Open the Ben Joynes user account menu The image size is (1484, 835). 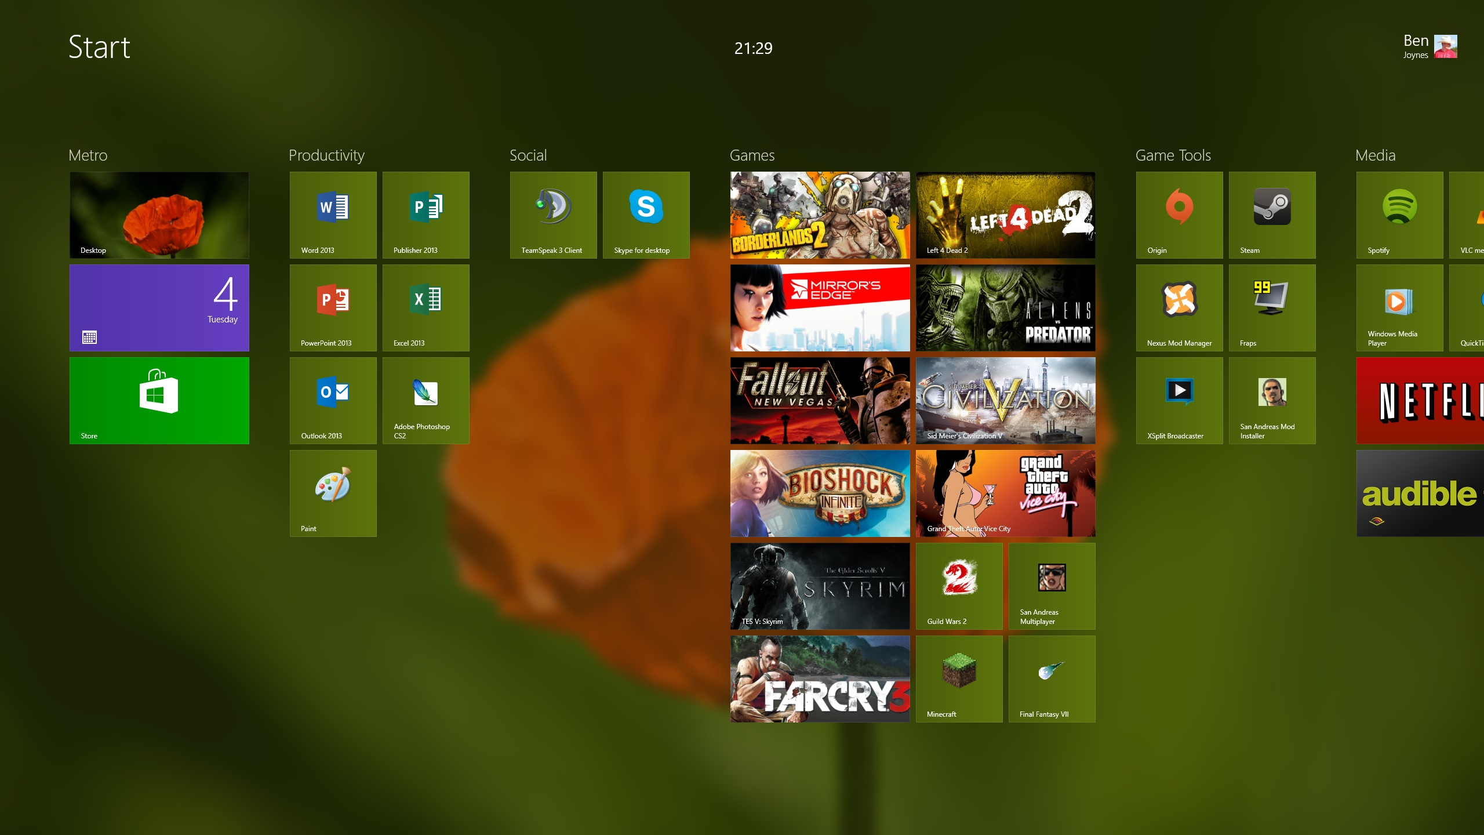[x=1430, y=46]
